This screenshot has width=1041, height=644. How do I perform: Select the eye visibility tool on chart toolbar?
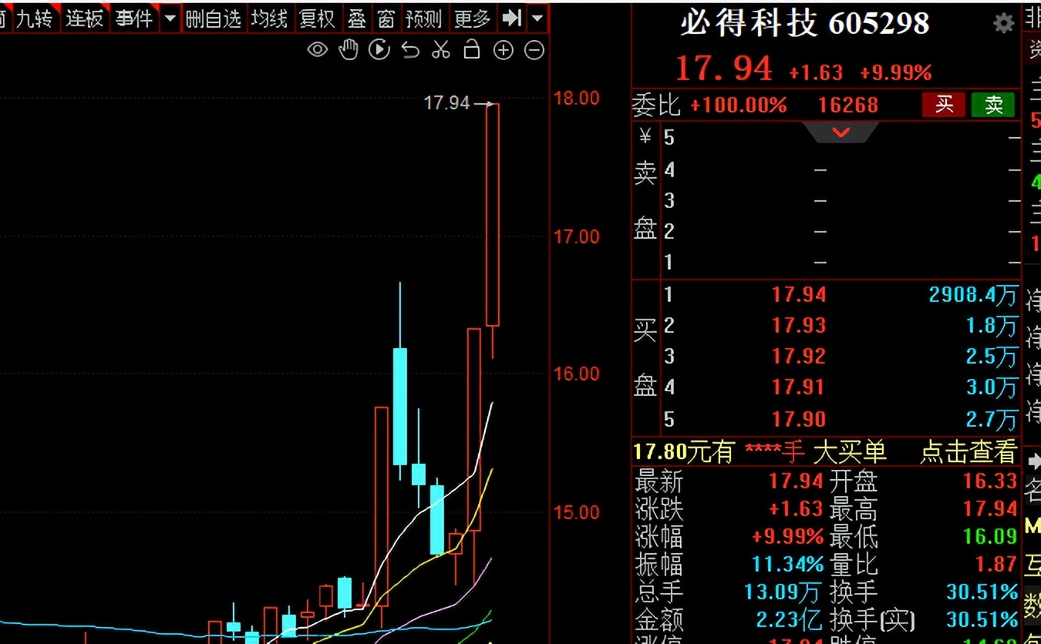317,49
